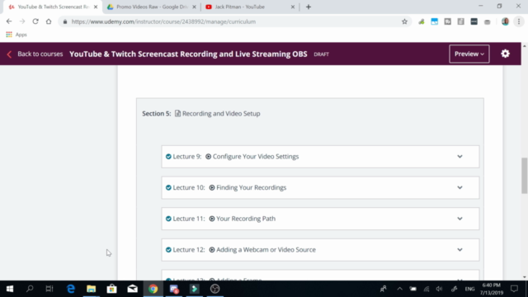Click the Udemy URL address bar
The height and width of the screenshot is (297, 528).
coord(235,21)
